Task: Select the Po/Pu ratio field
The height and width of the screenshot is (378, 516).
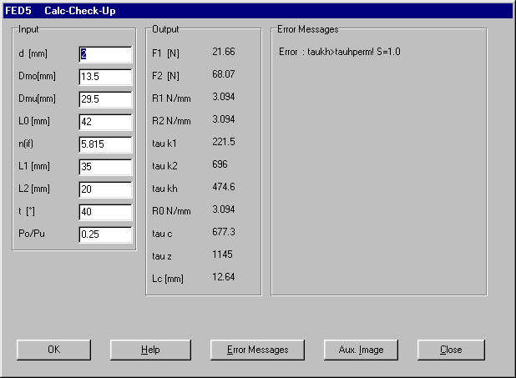Action: click(x=105, y=234)
